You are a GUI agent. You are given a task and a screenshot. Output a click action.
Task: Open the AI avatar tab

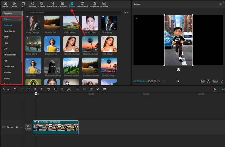tap(104, 5)
